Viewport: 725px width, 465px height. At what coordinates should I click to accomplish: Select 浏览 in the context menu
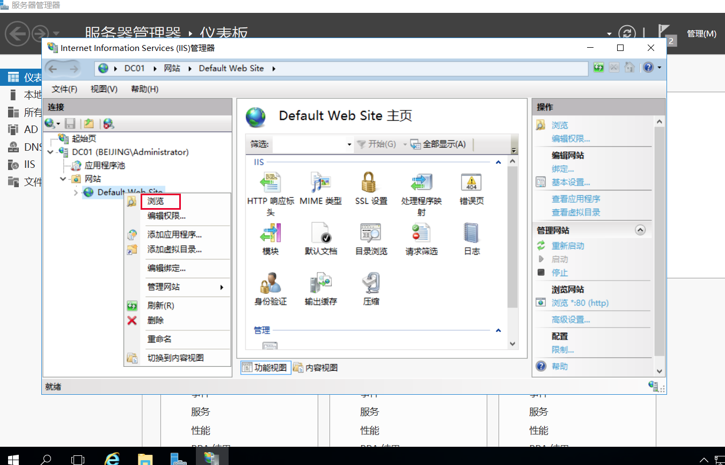coord(156,202)
